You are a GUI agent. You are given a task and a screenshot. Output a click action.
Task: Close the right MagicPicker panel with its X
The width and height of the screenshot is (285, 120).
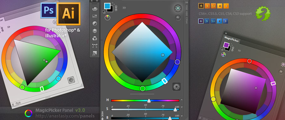tap(226, 33)
